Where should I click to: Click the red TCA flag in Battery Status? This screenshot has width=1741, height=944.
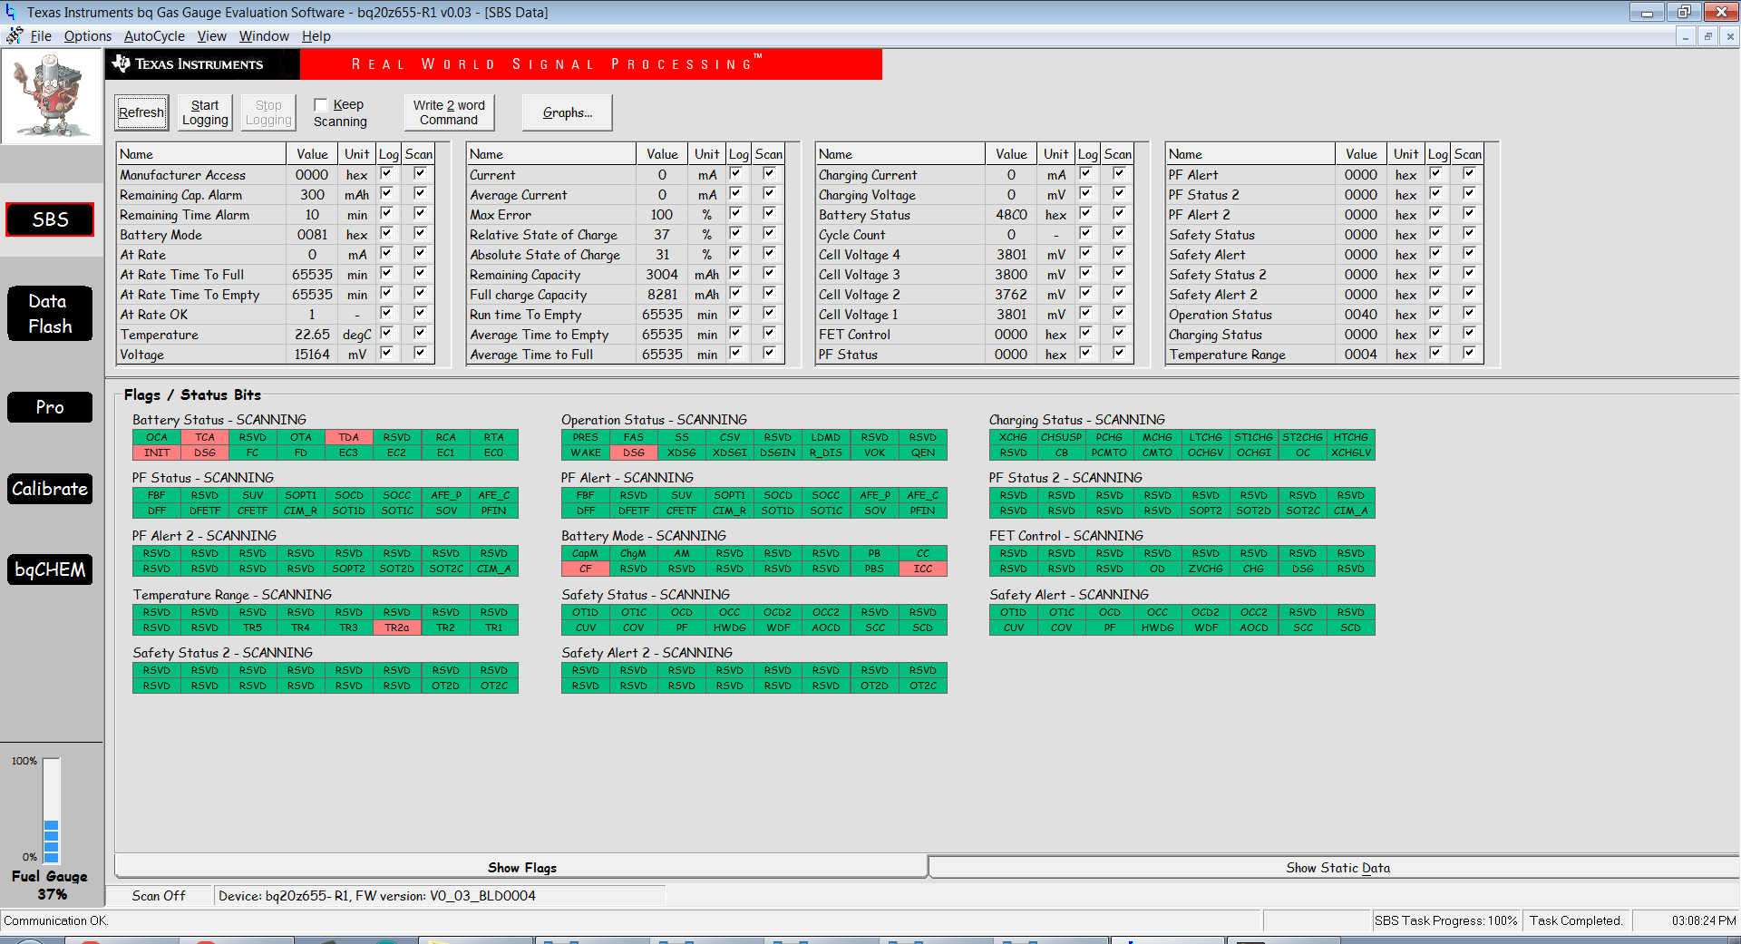pyautogui.click(x=205, y=437)
